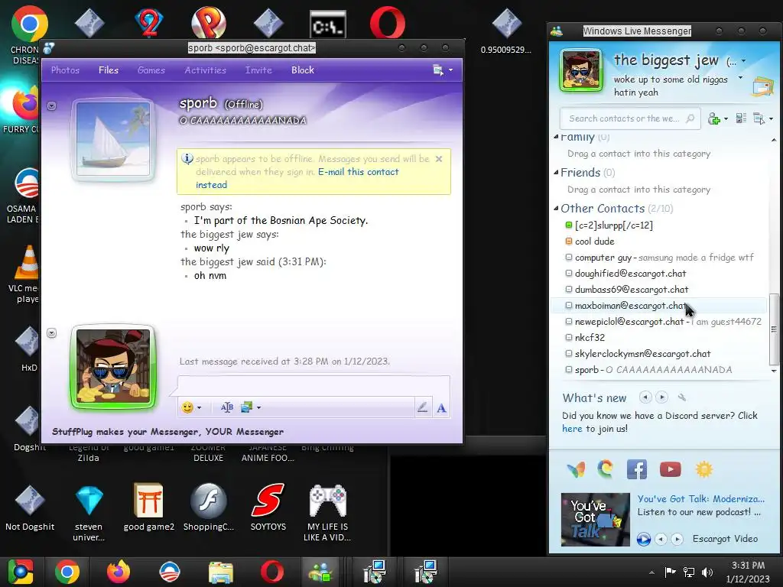Open Files menu in chat window
This screenshot has width=783, height=587.
[x=109, y=70]
